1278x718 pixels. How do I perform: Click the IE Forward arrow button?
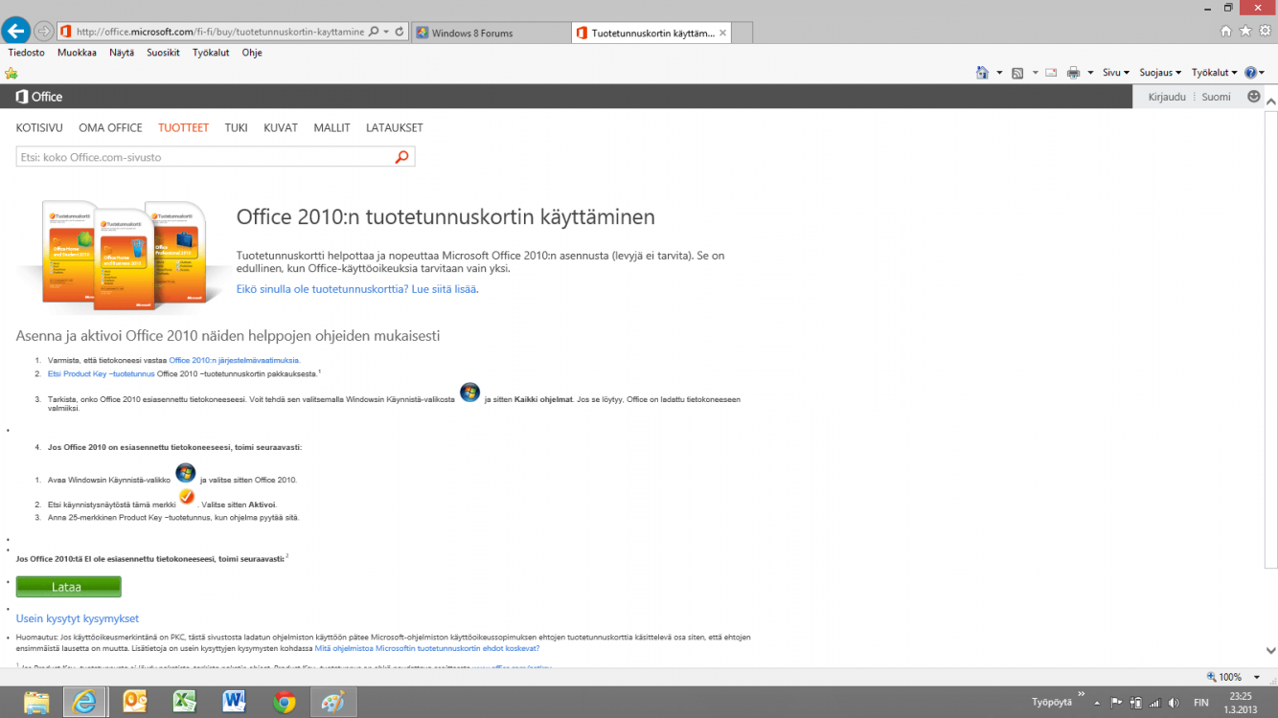click(43, 32)
